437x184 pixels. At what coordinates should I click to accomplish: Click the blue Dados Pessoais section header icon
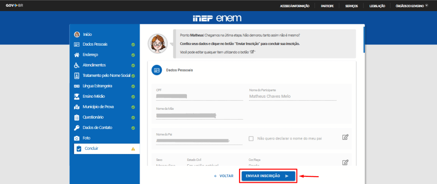pos(157,70)
